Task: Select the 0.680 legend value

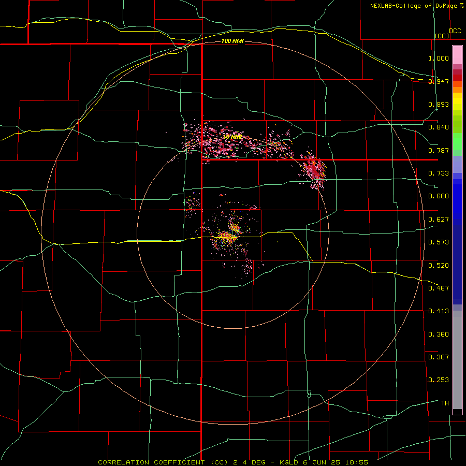Action: pyautogui.click(x=439, y=196)
